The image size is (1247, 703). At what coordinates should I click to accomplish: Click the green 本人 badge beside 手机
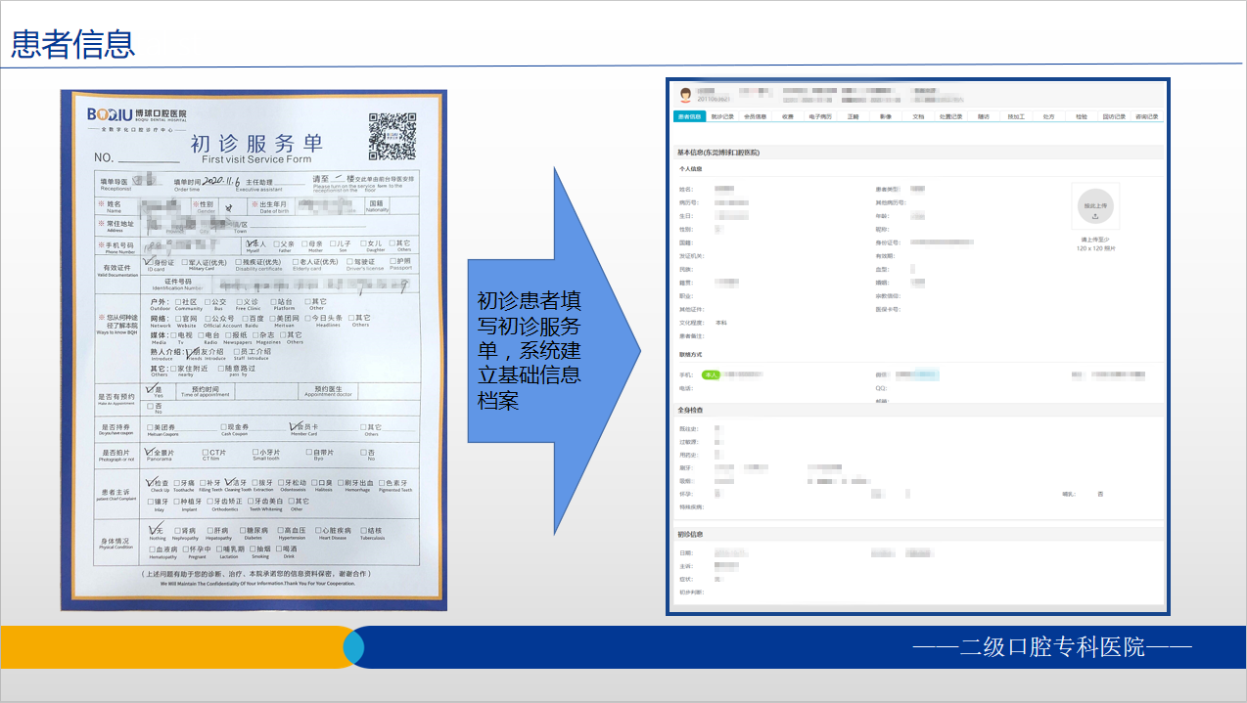tap(712, 373)
